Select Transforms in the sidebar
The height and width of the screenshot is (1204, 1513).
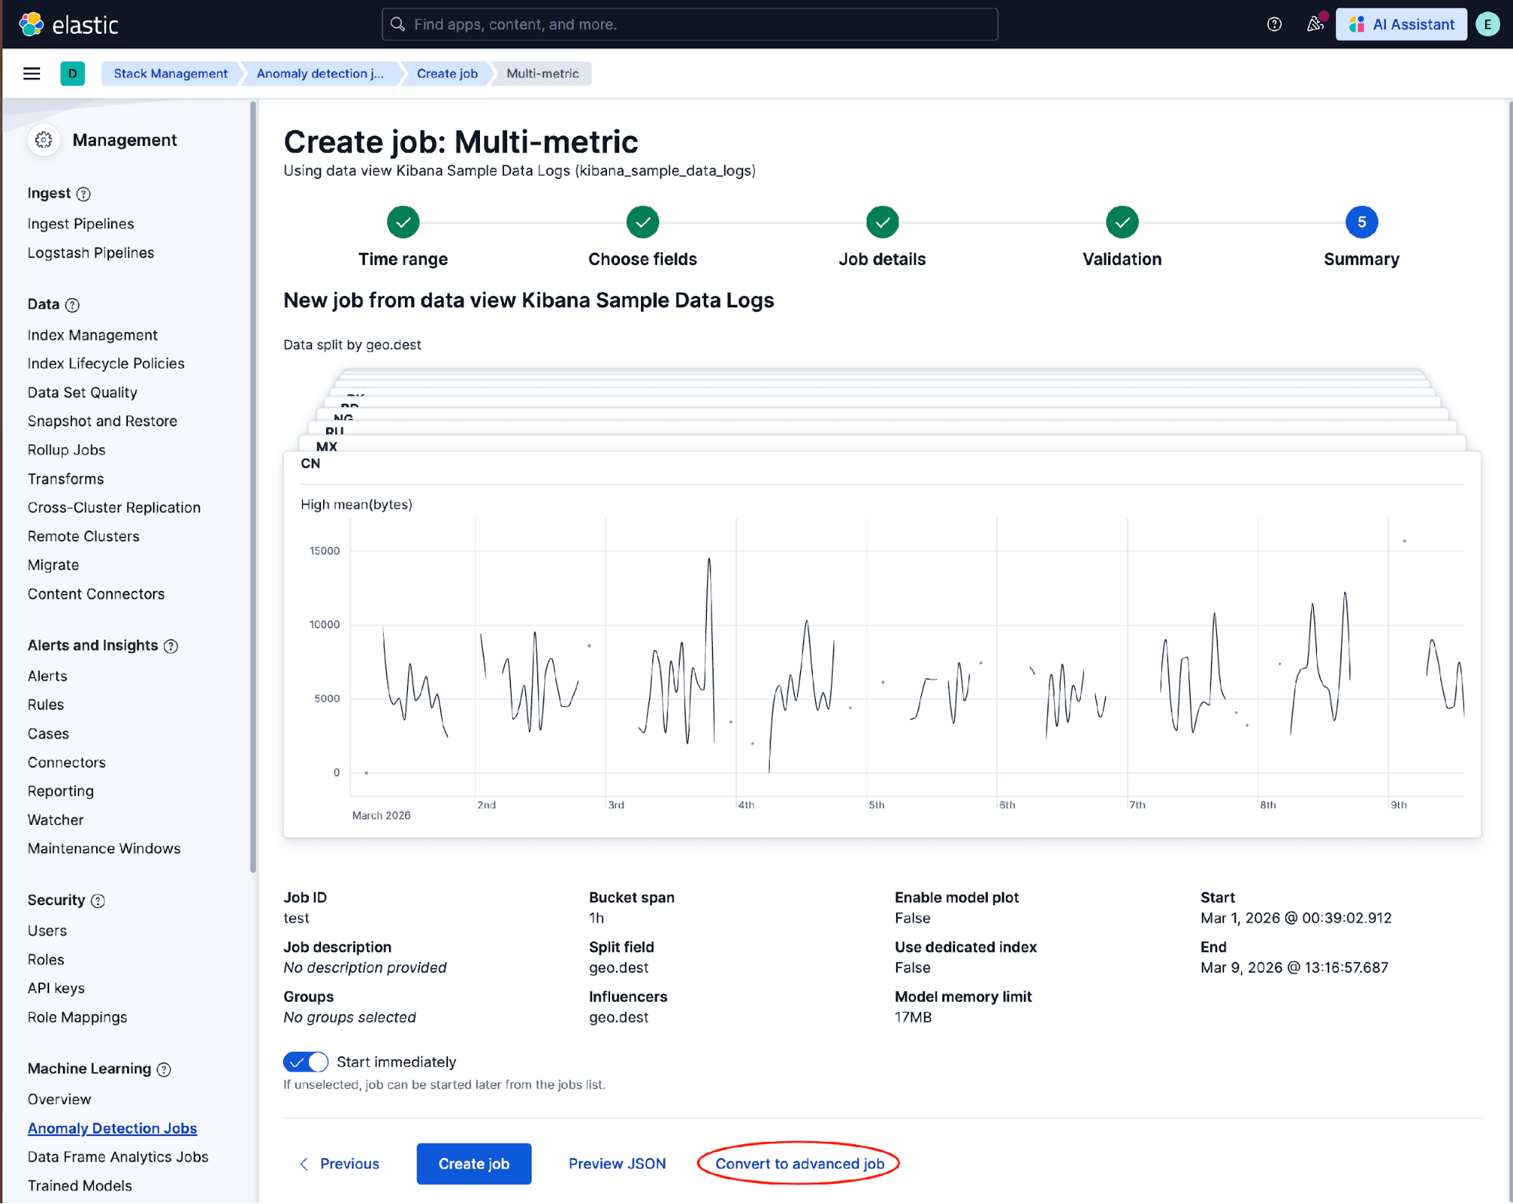pyautogui.click(x=66, y=478)
